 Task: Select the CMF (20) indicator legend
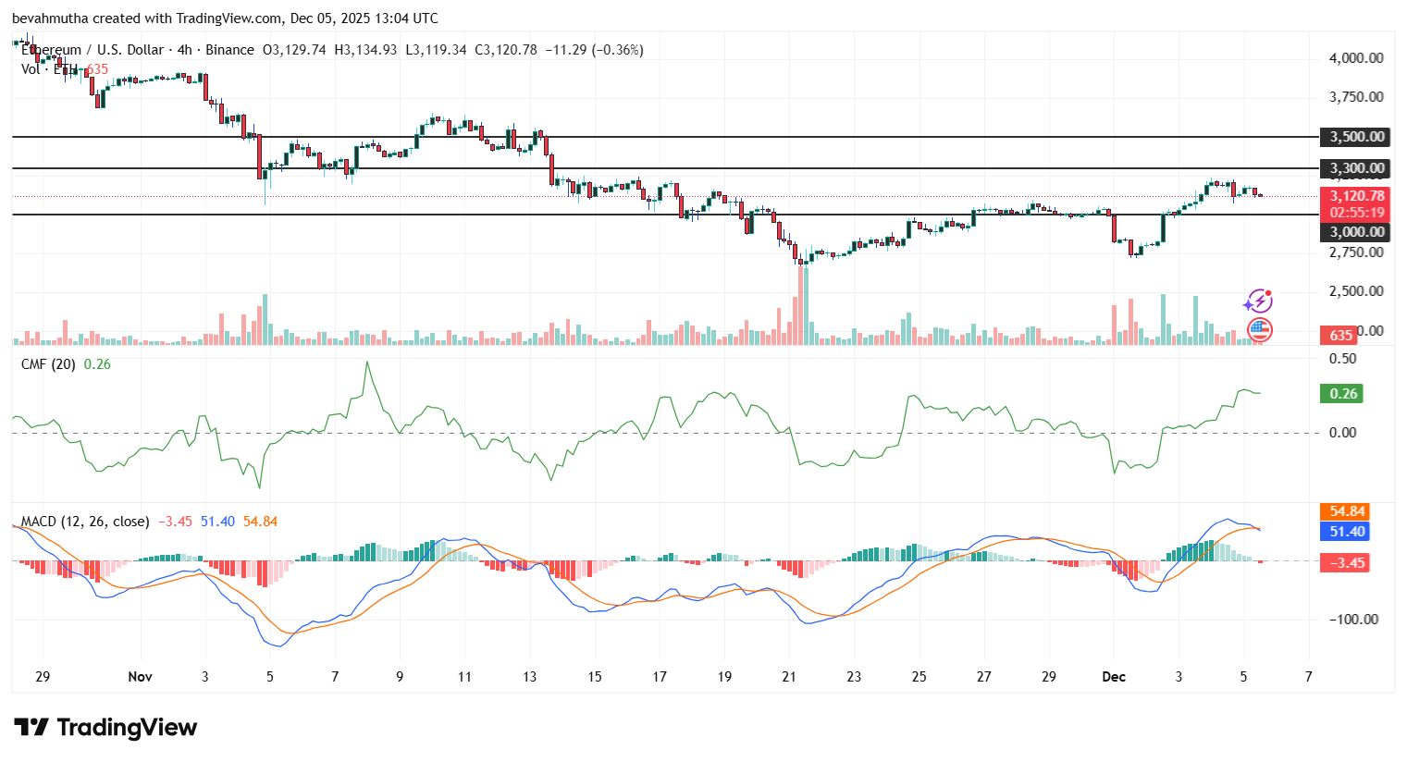click(x=49, y=364)
